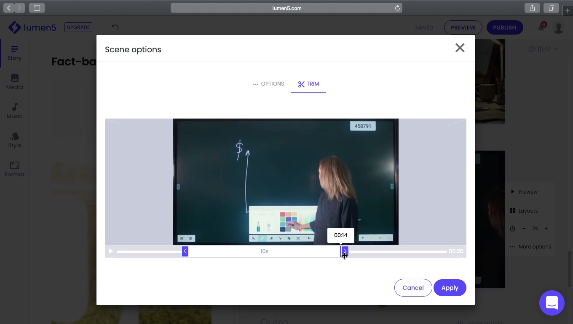Open the Format panel
Screen dimensions: 573x324
(x=14, y=170)
